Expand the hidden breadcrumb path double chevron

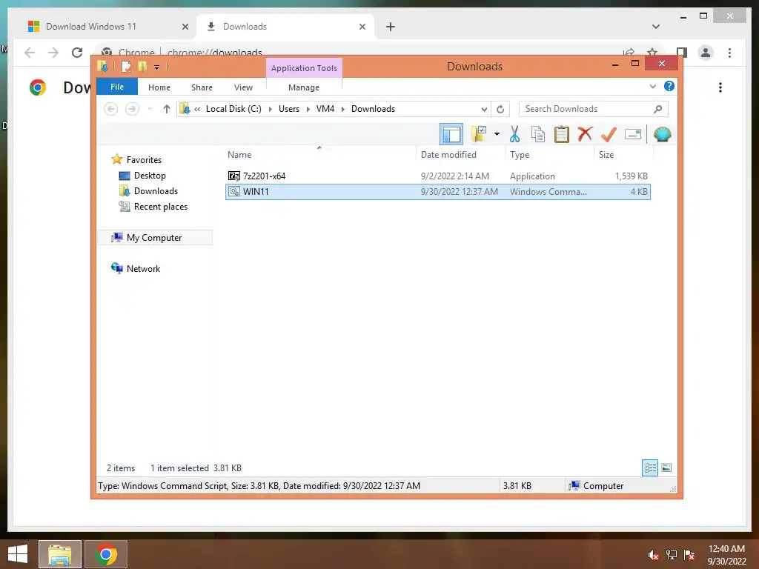[x=197, y=109]
